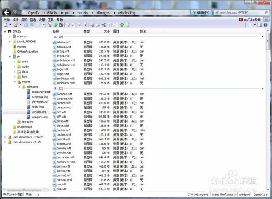The image size is (272, 199).
Task: Click models in the breadcrumb path
Action: pos(82,13)
